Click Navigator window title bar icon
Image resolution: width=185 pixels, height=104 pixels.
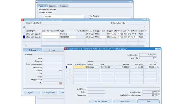[x=37, y=2]
